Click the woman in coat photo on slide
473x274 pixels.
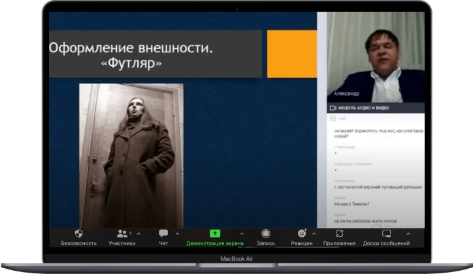tap(131, 154)
